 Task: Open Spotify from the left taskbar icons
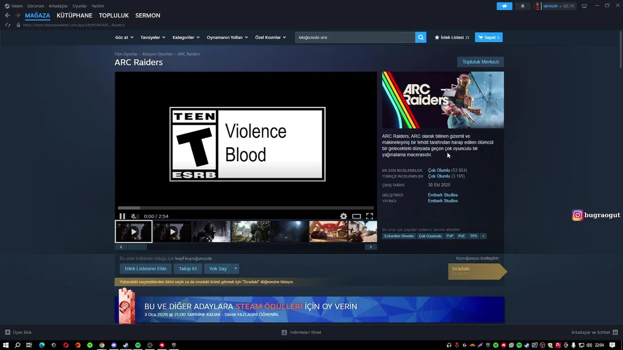click(138, 345)
